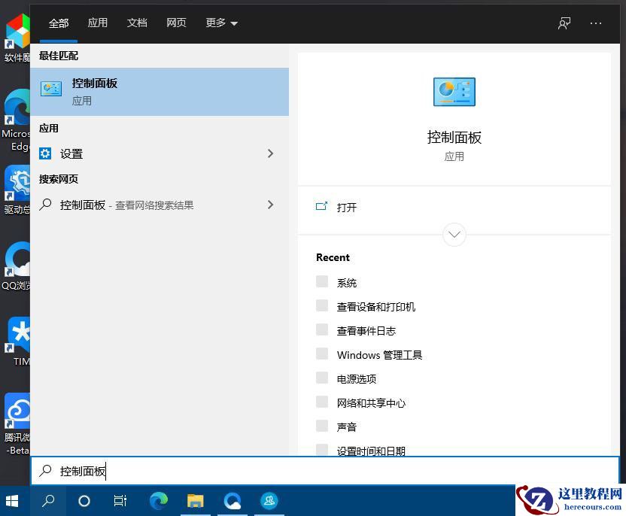This screenshot has width=626, height=516.
Task: Expand the chevron below the 打开 button
Action: click(x=454, y=234)
